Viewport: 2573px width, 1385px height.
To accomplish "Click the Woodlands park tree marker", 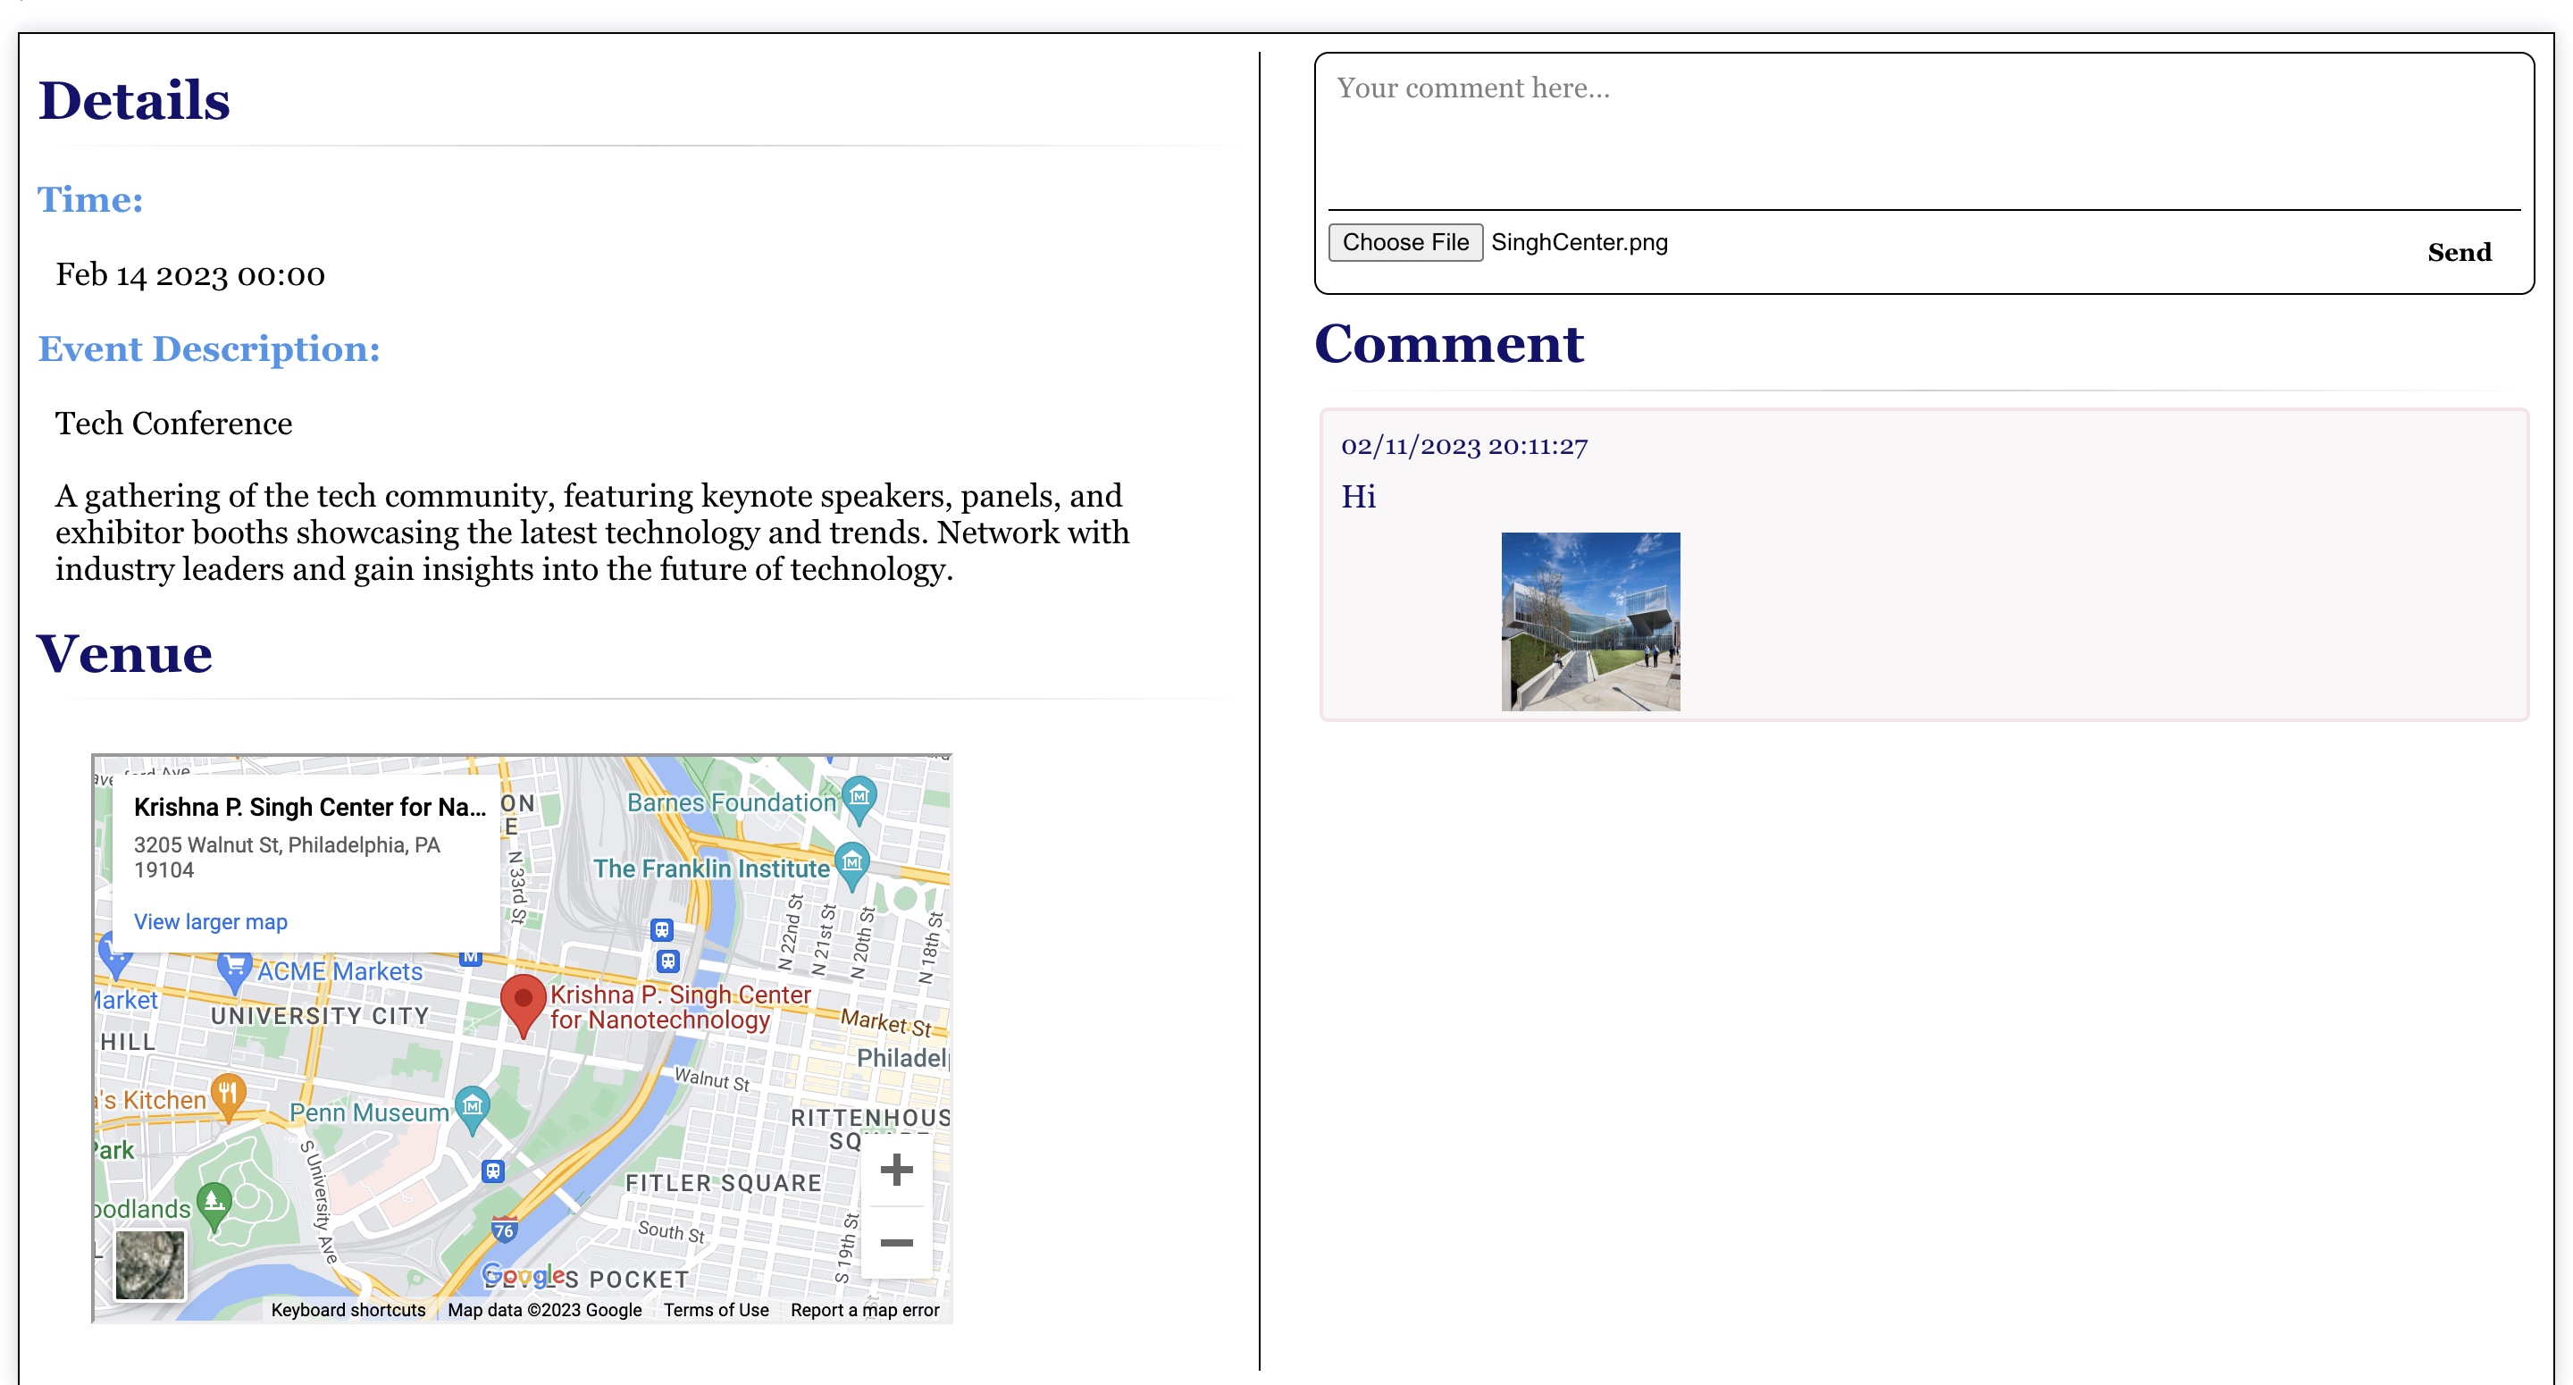I will click(x=214, y=1202).
